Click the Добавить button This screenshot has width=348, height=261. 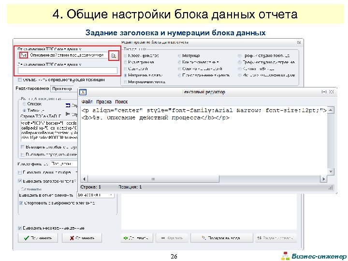[137, 238]
